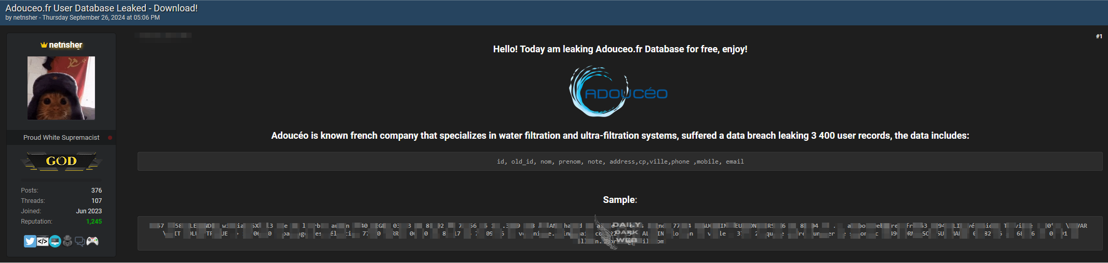Click the posts count 376
The height and width of the screenshot is (263, 1108).
point(97,191)
